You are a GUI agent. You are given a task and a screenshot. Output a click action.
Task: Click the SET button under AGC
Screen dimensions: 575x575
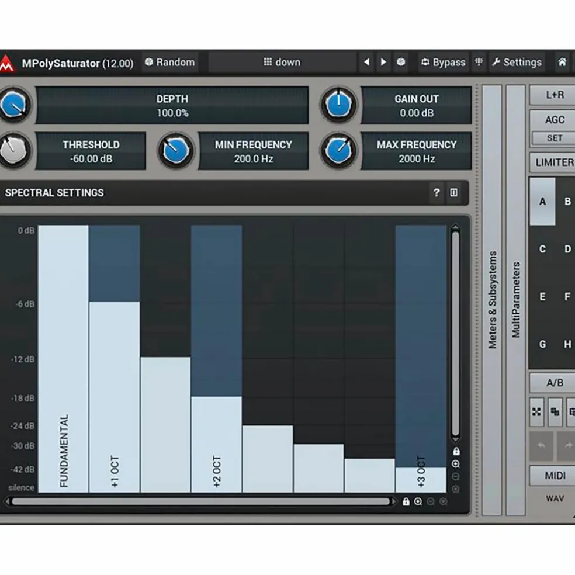point(554,138)
